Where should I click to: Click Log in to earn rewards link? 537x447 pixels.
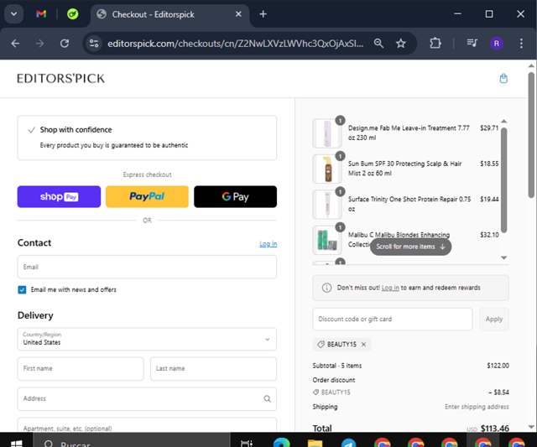click(390, 288)
